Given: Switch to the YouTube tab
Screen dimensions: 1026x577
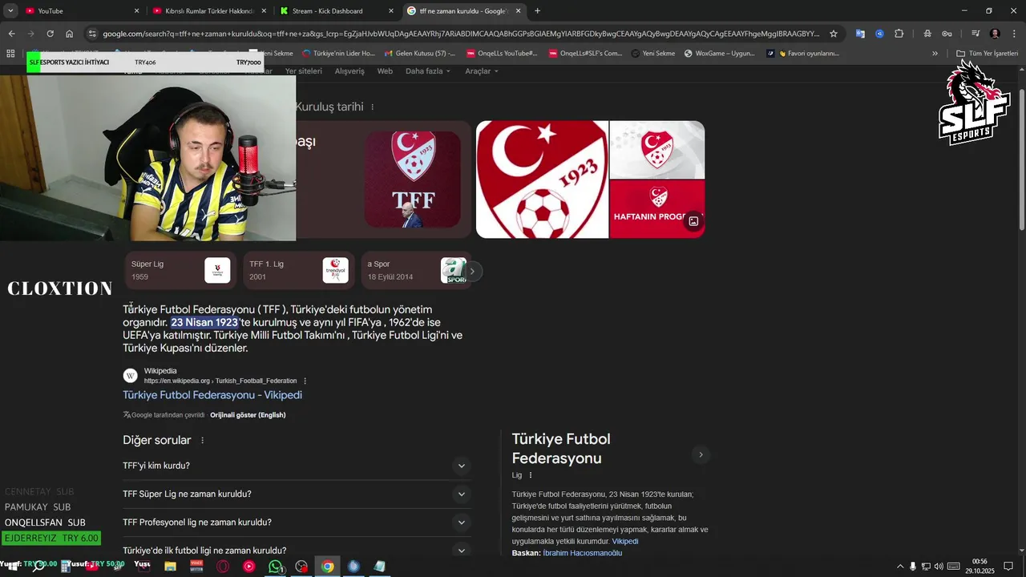Looking at the screenshot, I should click(x=82, y=11).
